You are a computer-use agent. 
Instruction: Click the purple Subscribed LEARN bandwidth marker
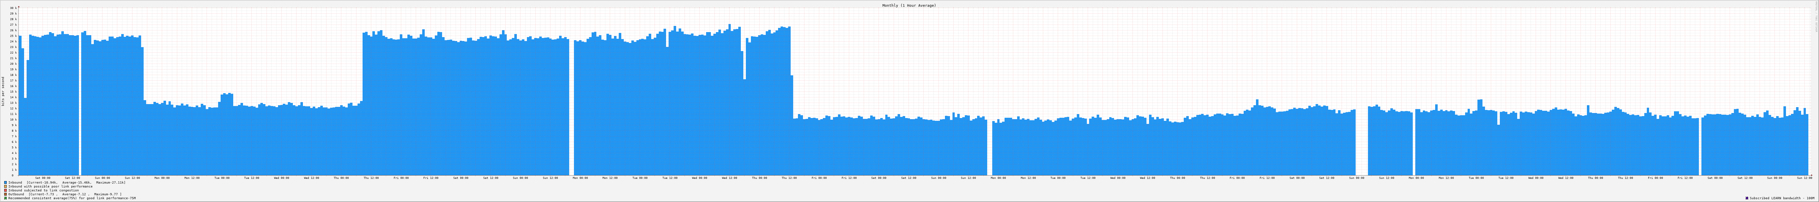1747,198
